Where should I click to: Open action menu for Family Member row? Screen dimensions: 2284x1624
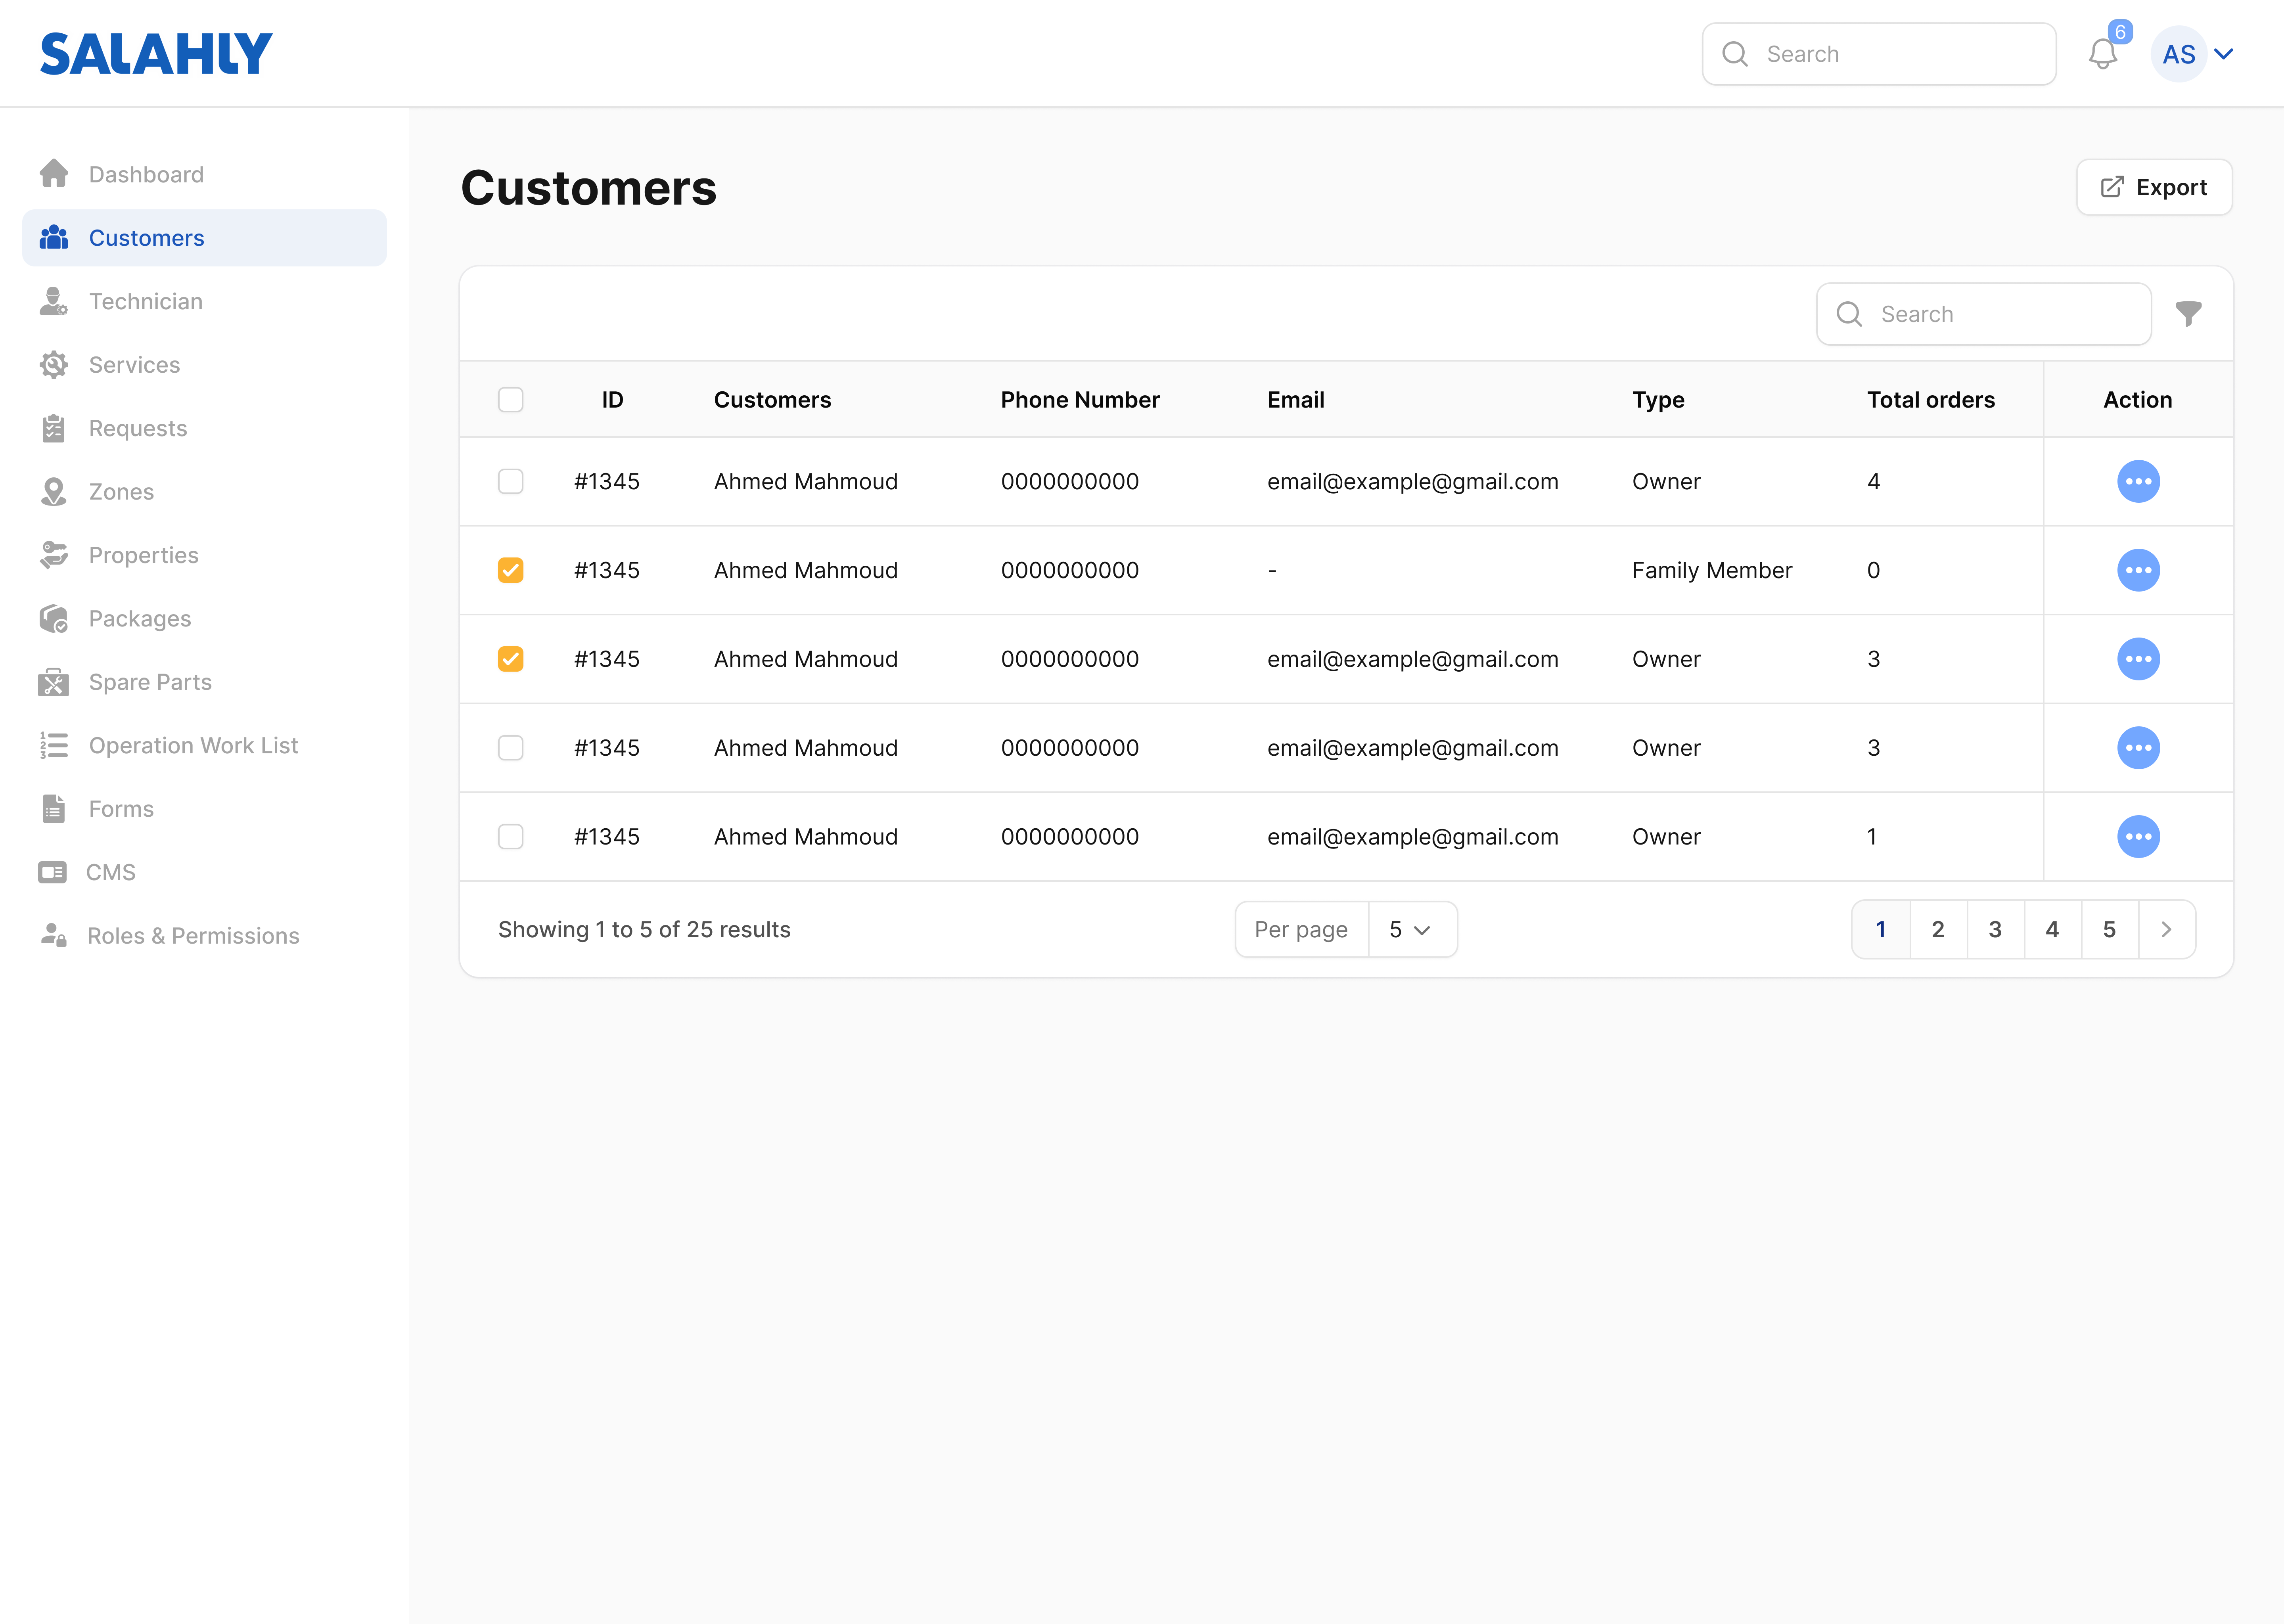coord(2138,570)
